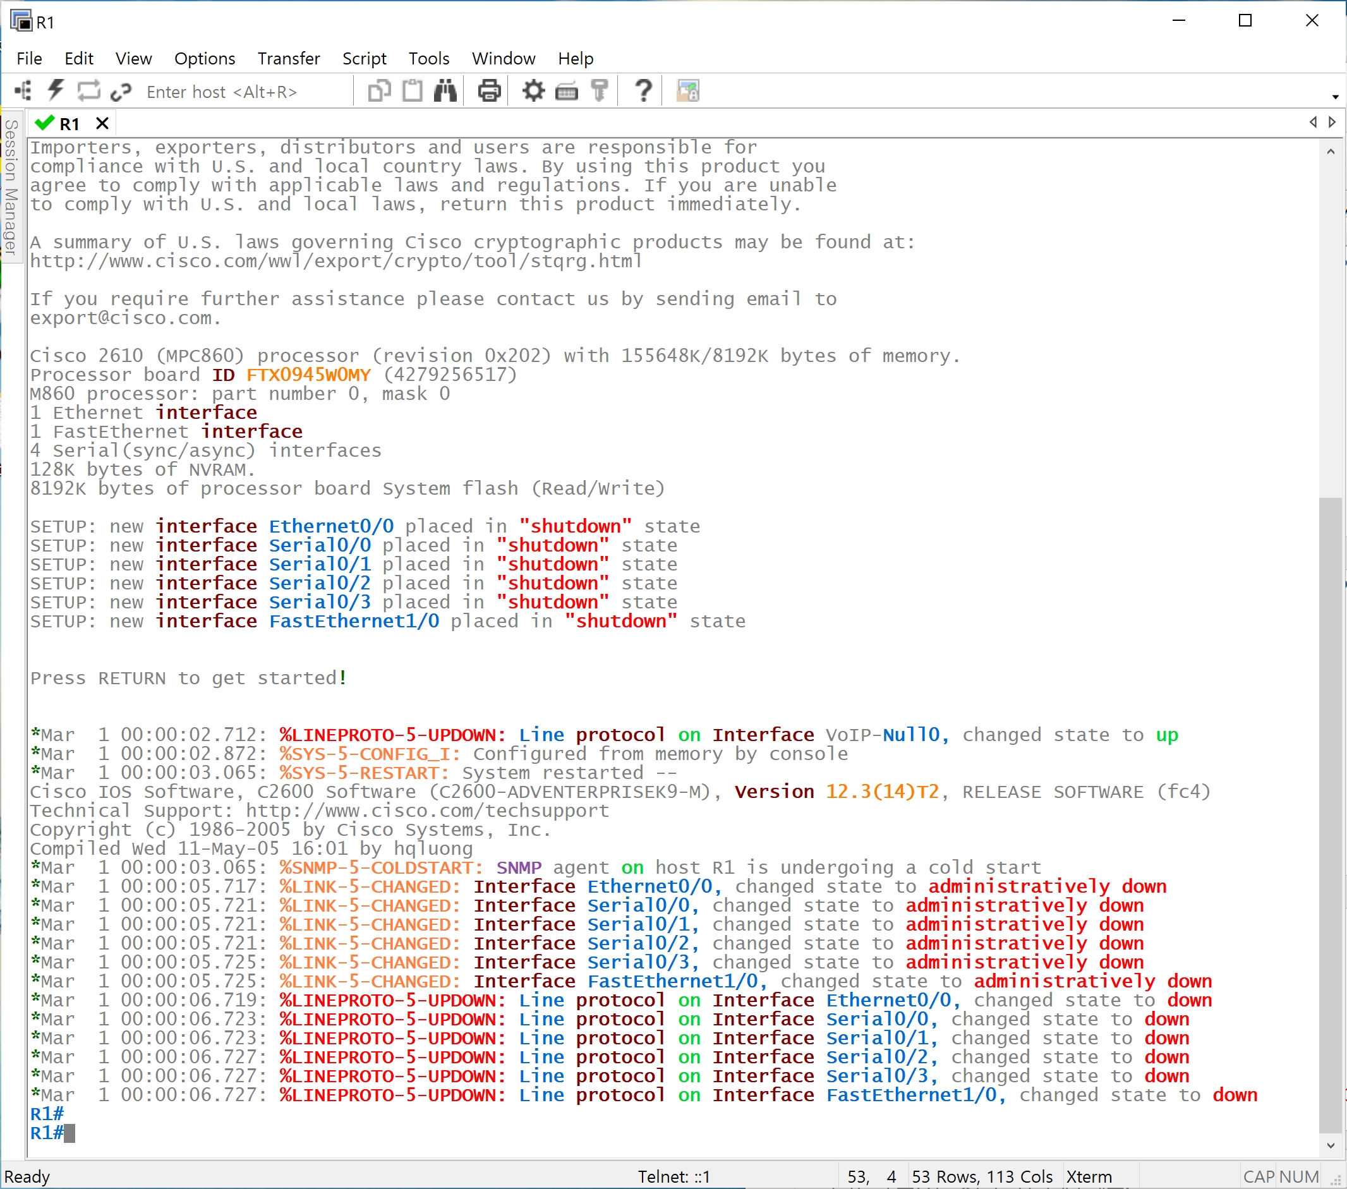Open Session Options gear icon
The image size is (1347, 1189).
tap(533, 91)
